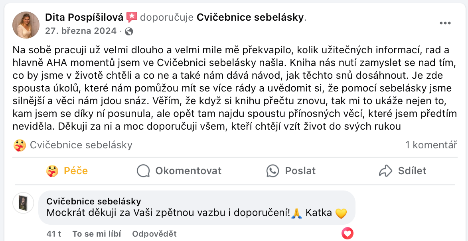Viewport: 468px width, 241px height.
Task: Like the comment with To se mi líbí
Action: click(x=97, y=234)
